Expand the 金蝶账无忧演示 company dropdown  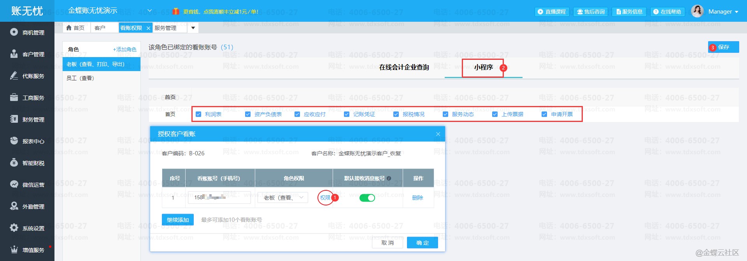pos(150,11)
